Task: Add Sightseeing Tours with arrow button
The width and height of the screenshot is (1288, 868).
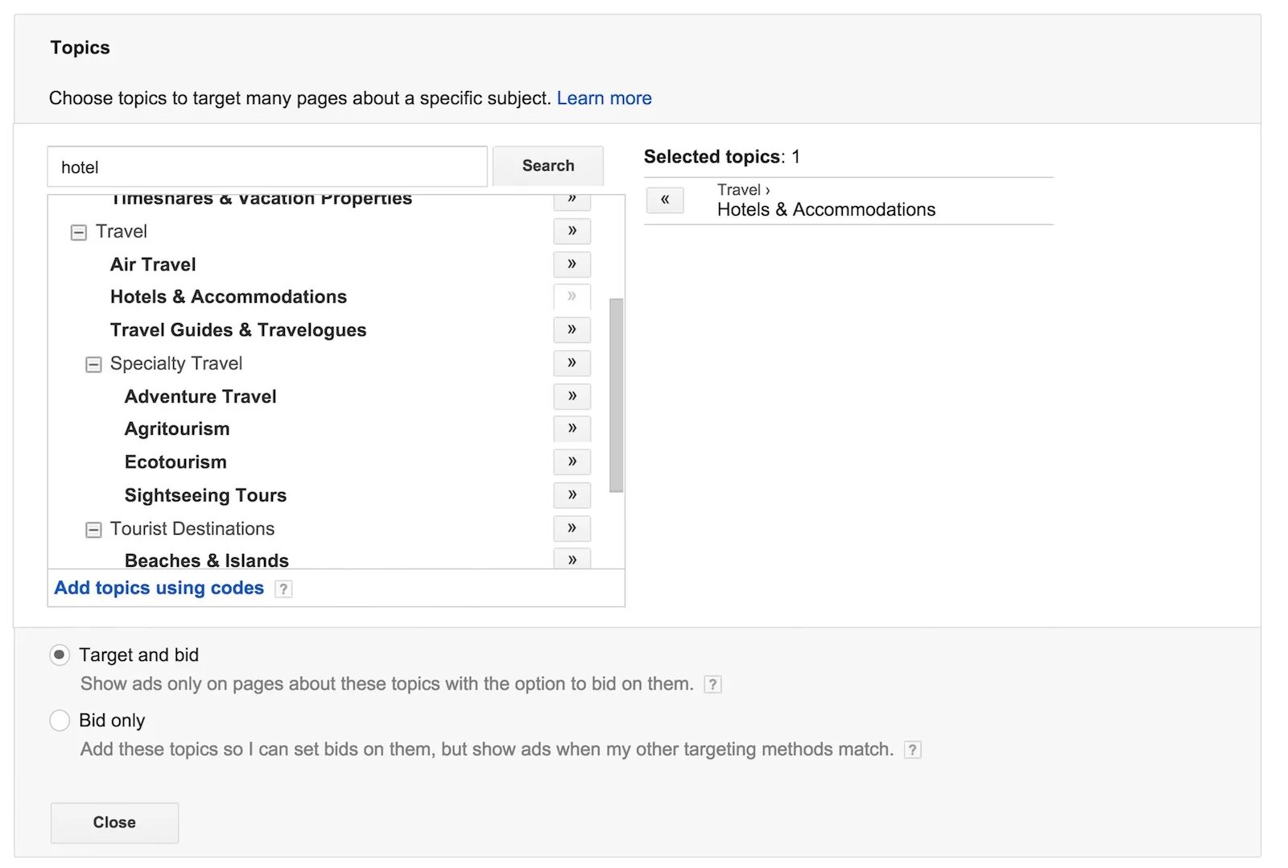Action: (x=572, y=494)
